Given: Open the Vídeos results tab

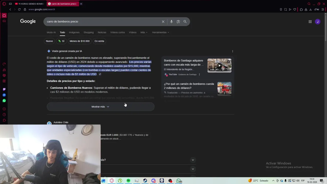Looking at the screenshot, I should (133, 32).
